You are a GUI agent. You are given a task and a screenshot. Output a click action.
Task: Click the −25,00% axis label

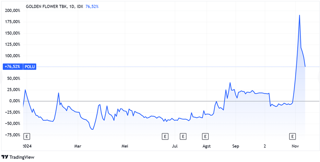click(x=12, y=112)
